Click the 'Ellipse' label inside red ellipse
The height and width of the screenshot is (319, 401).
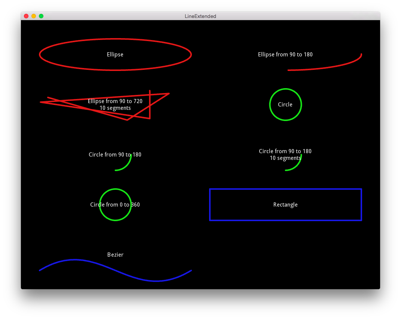click(x=115, y=55)
